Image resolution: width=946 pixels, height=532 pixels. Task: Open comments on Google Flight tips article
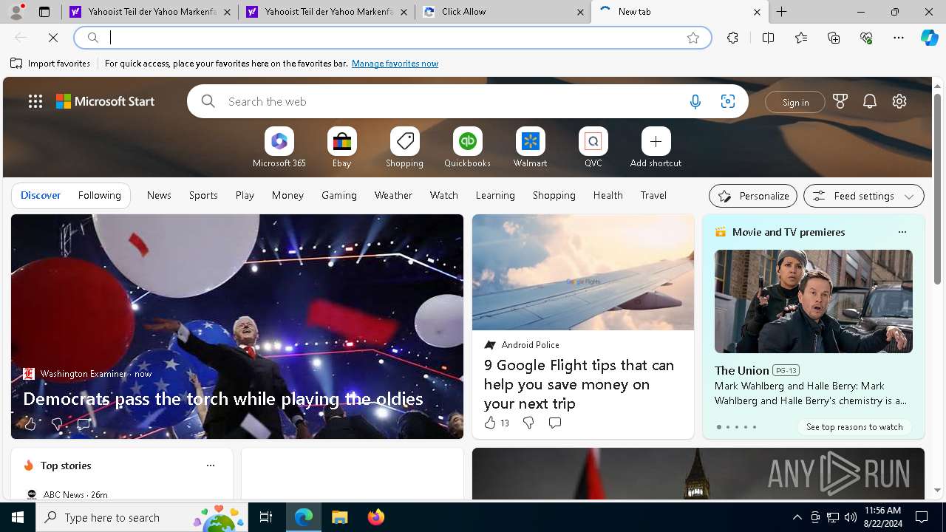coord(555,423)
